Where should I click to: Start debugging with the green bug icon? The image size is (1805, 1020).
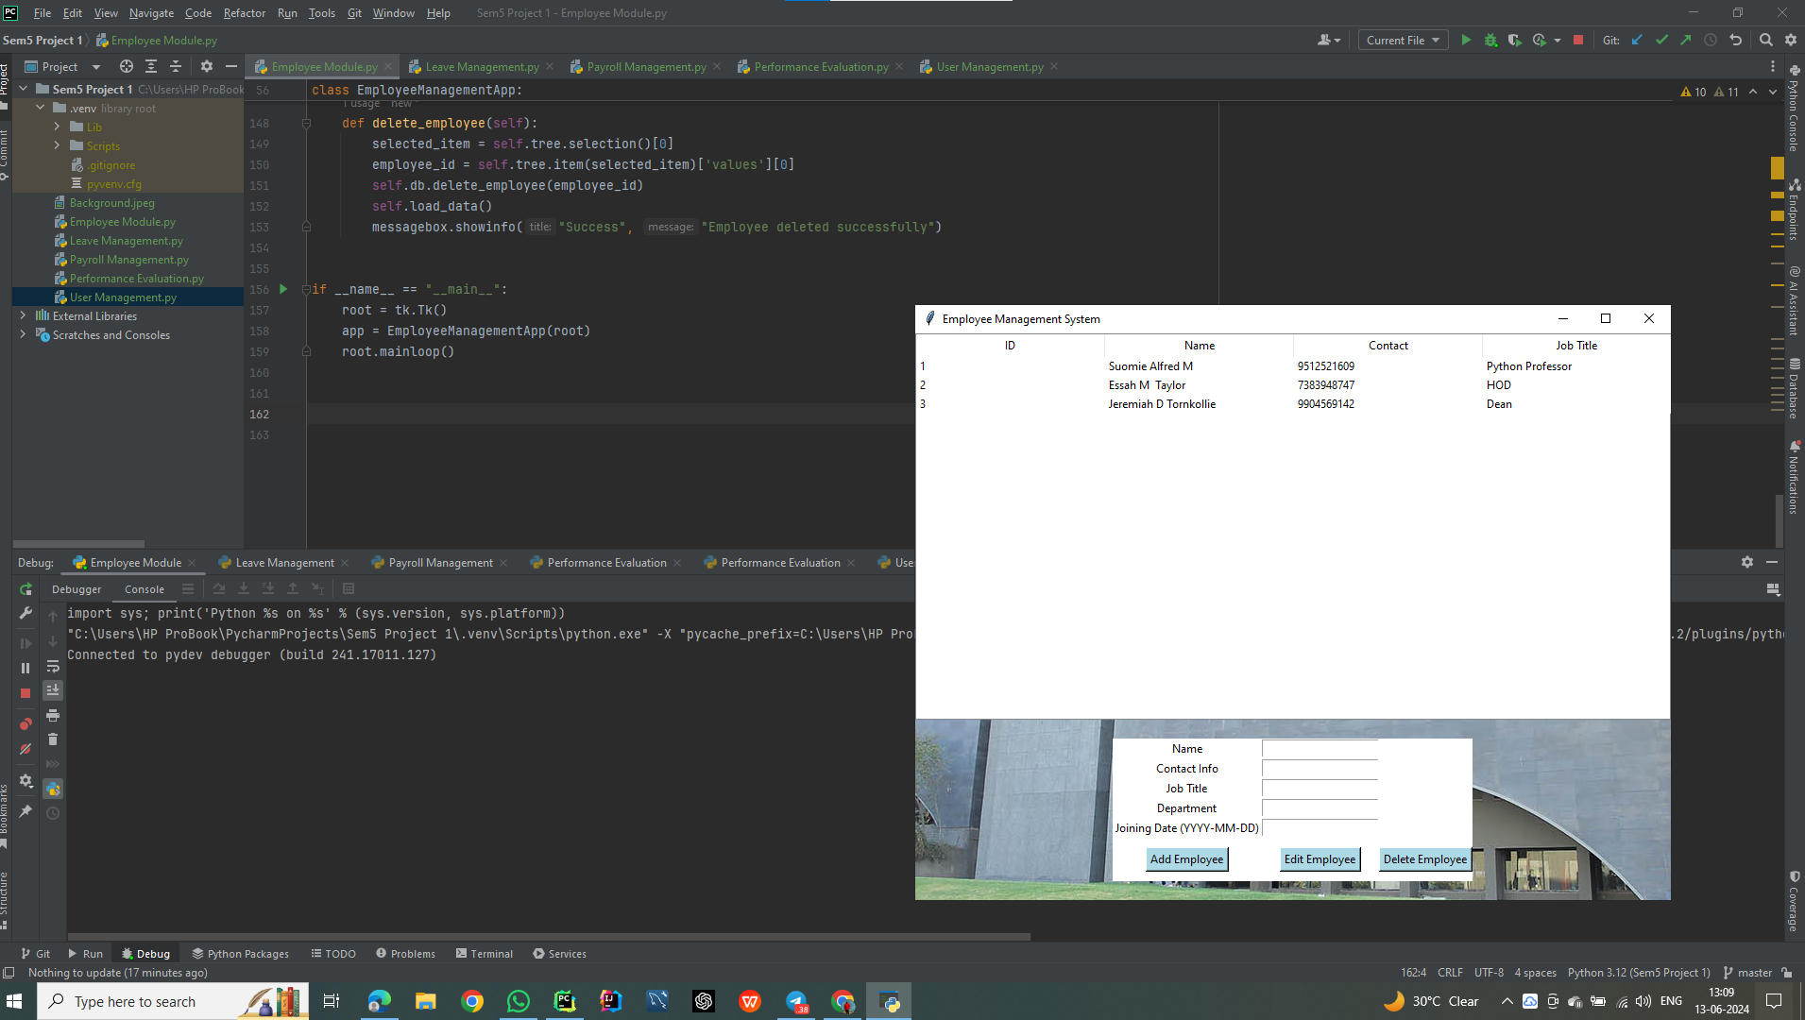coord(1490,40)
